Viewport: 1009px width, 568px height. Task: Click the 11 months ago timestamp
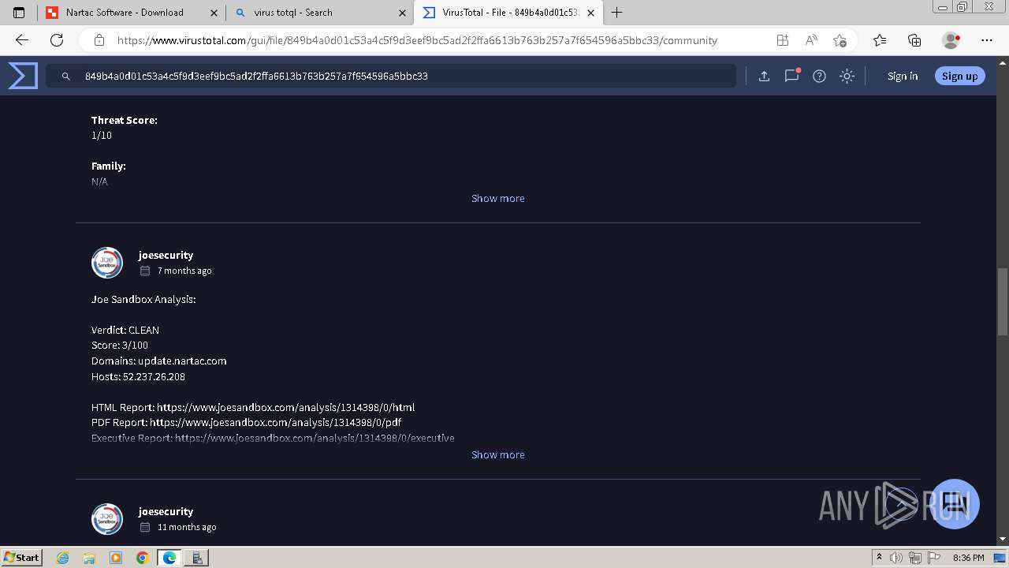[187, 527]
